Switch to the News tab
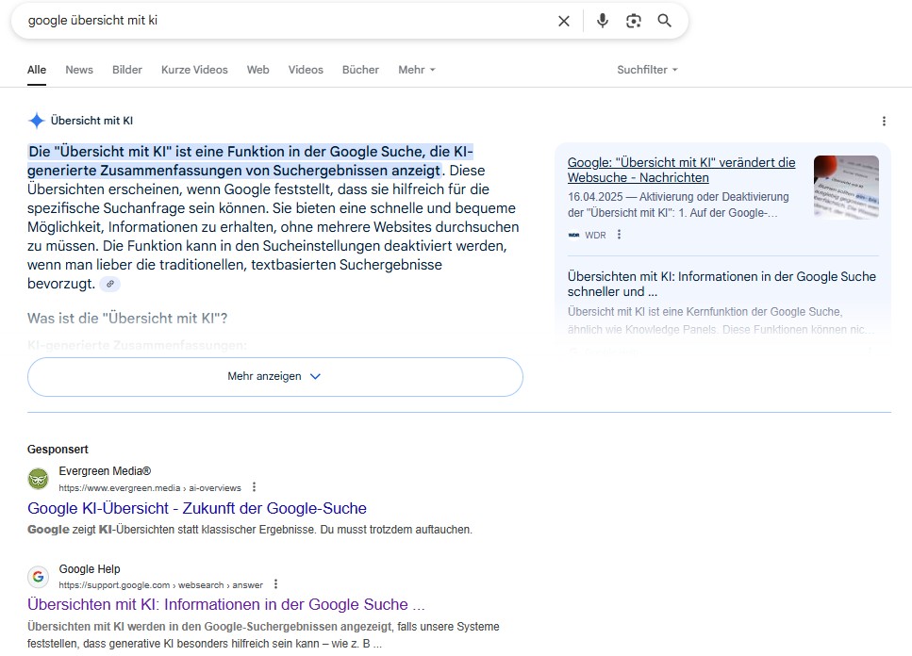912x656 pixels. pyautogui.click(x=79, y=70)
